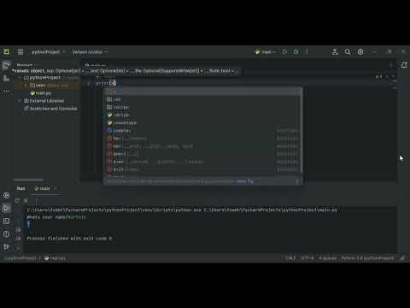This screenshot has height=308, width=410.
Task: Open the main menu hamburger icon
Action: 20,51
